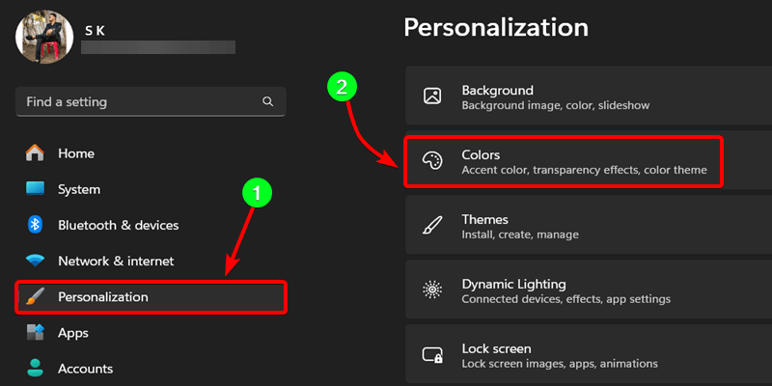Click the Personalization paintbrush icon
Viewport: 772px width, 386px height.
coord(36,297)
